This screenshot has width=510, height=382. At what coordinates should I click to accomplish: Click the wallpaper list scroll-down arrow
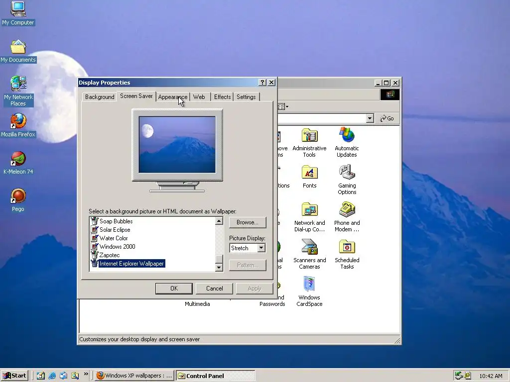pos(219,267)
